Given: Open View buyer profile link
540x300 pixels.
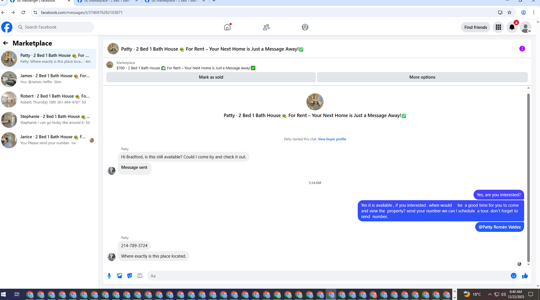Looking at the screenshot, I should pyautogui.click(x=332, y=139).
